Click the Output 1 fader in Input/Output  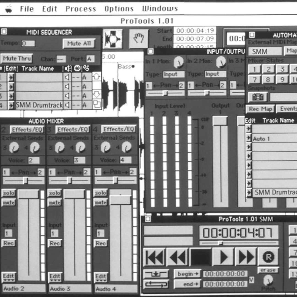tap(220, 121)
